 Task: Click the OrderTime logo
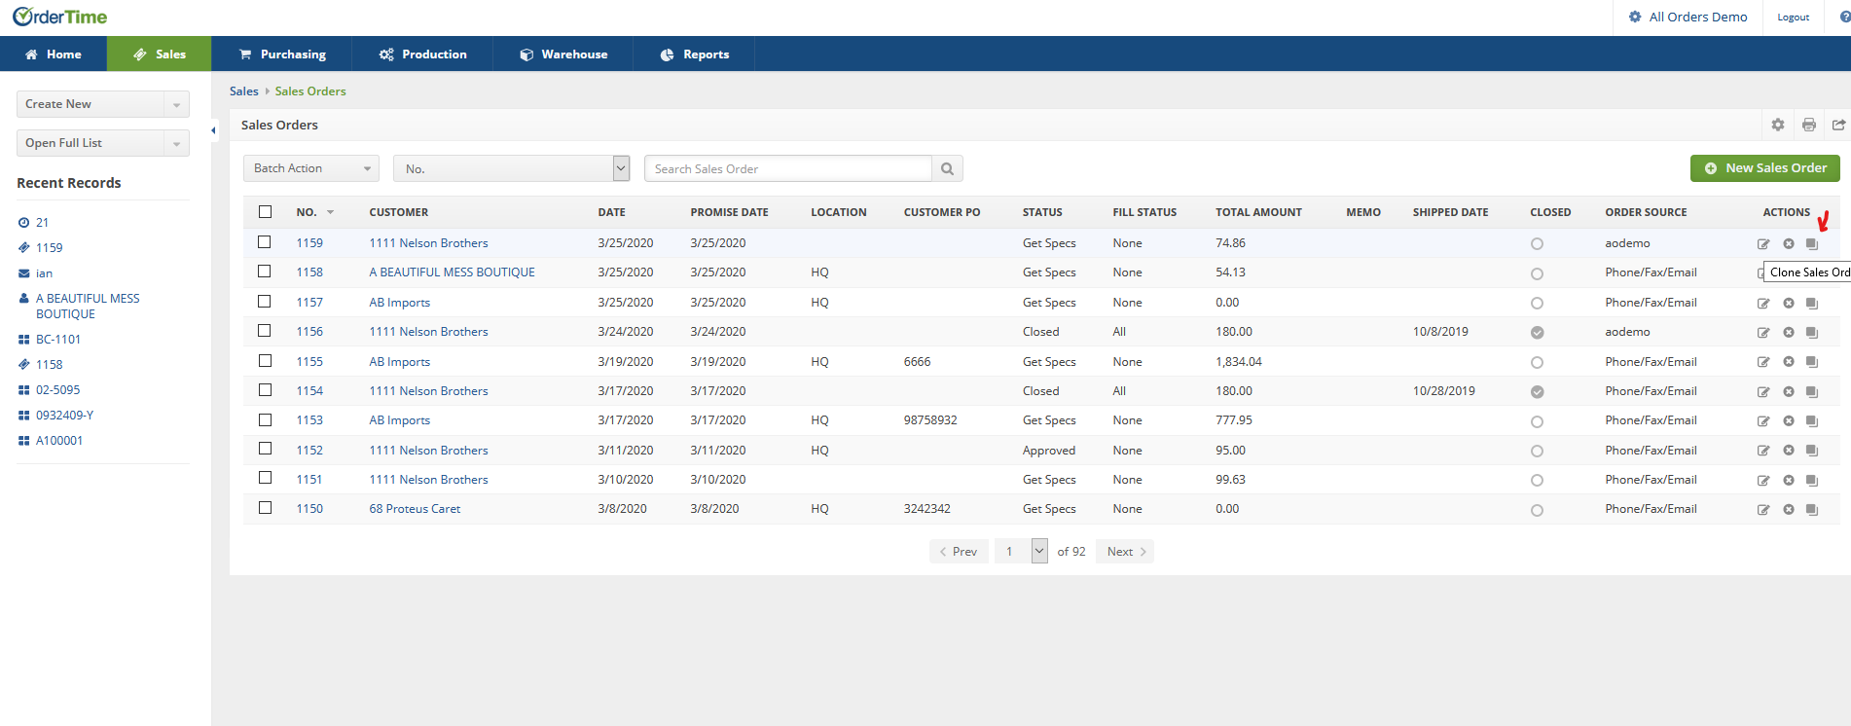60,17
